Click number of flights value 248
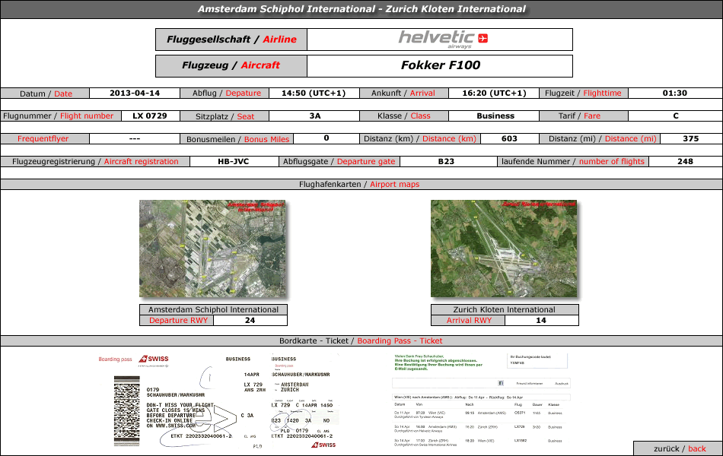The height and width of the screenshot is (456, 723). (x=685, y=162)
